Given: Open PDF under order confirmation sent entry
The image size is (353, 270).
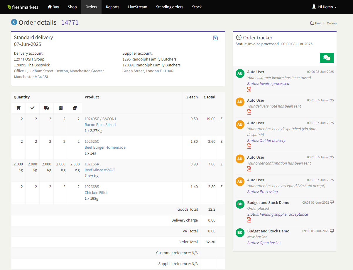Looking at the screenshot, I should 249,169.
